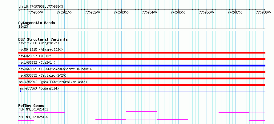This screenshot has width=274, height=124.
Task: Click the magenta MBP|NM_001025101 transcript line
Action: coord(142,112)
